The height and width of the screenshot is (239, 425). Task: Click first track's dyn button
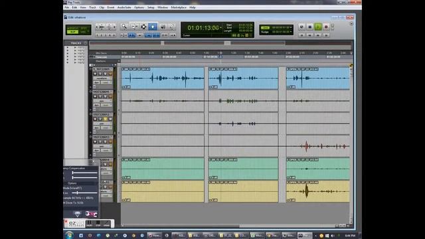[x=96, y=82]
